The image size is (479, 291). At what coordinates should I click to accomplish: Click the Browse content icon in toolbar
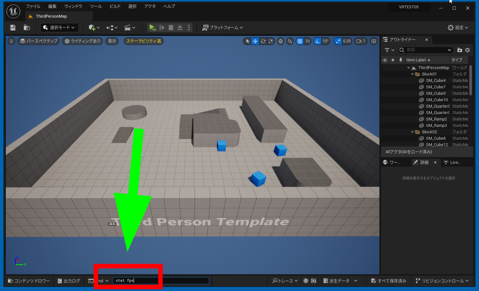coord(27,28)
